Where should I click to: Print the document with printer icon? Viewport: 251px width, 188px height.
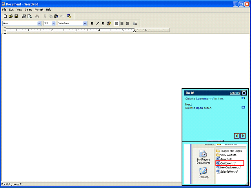(24, 16)
